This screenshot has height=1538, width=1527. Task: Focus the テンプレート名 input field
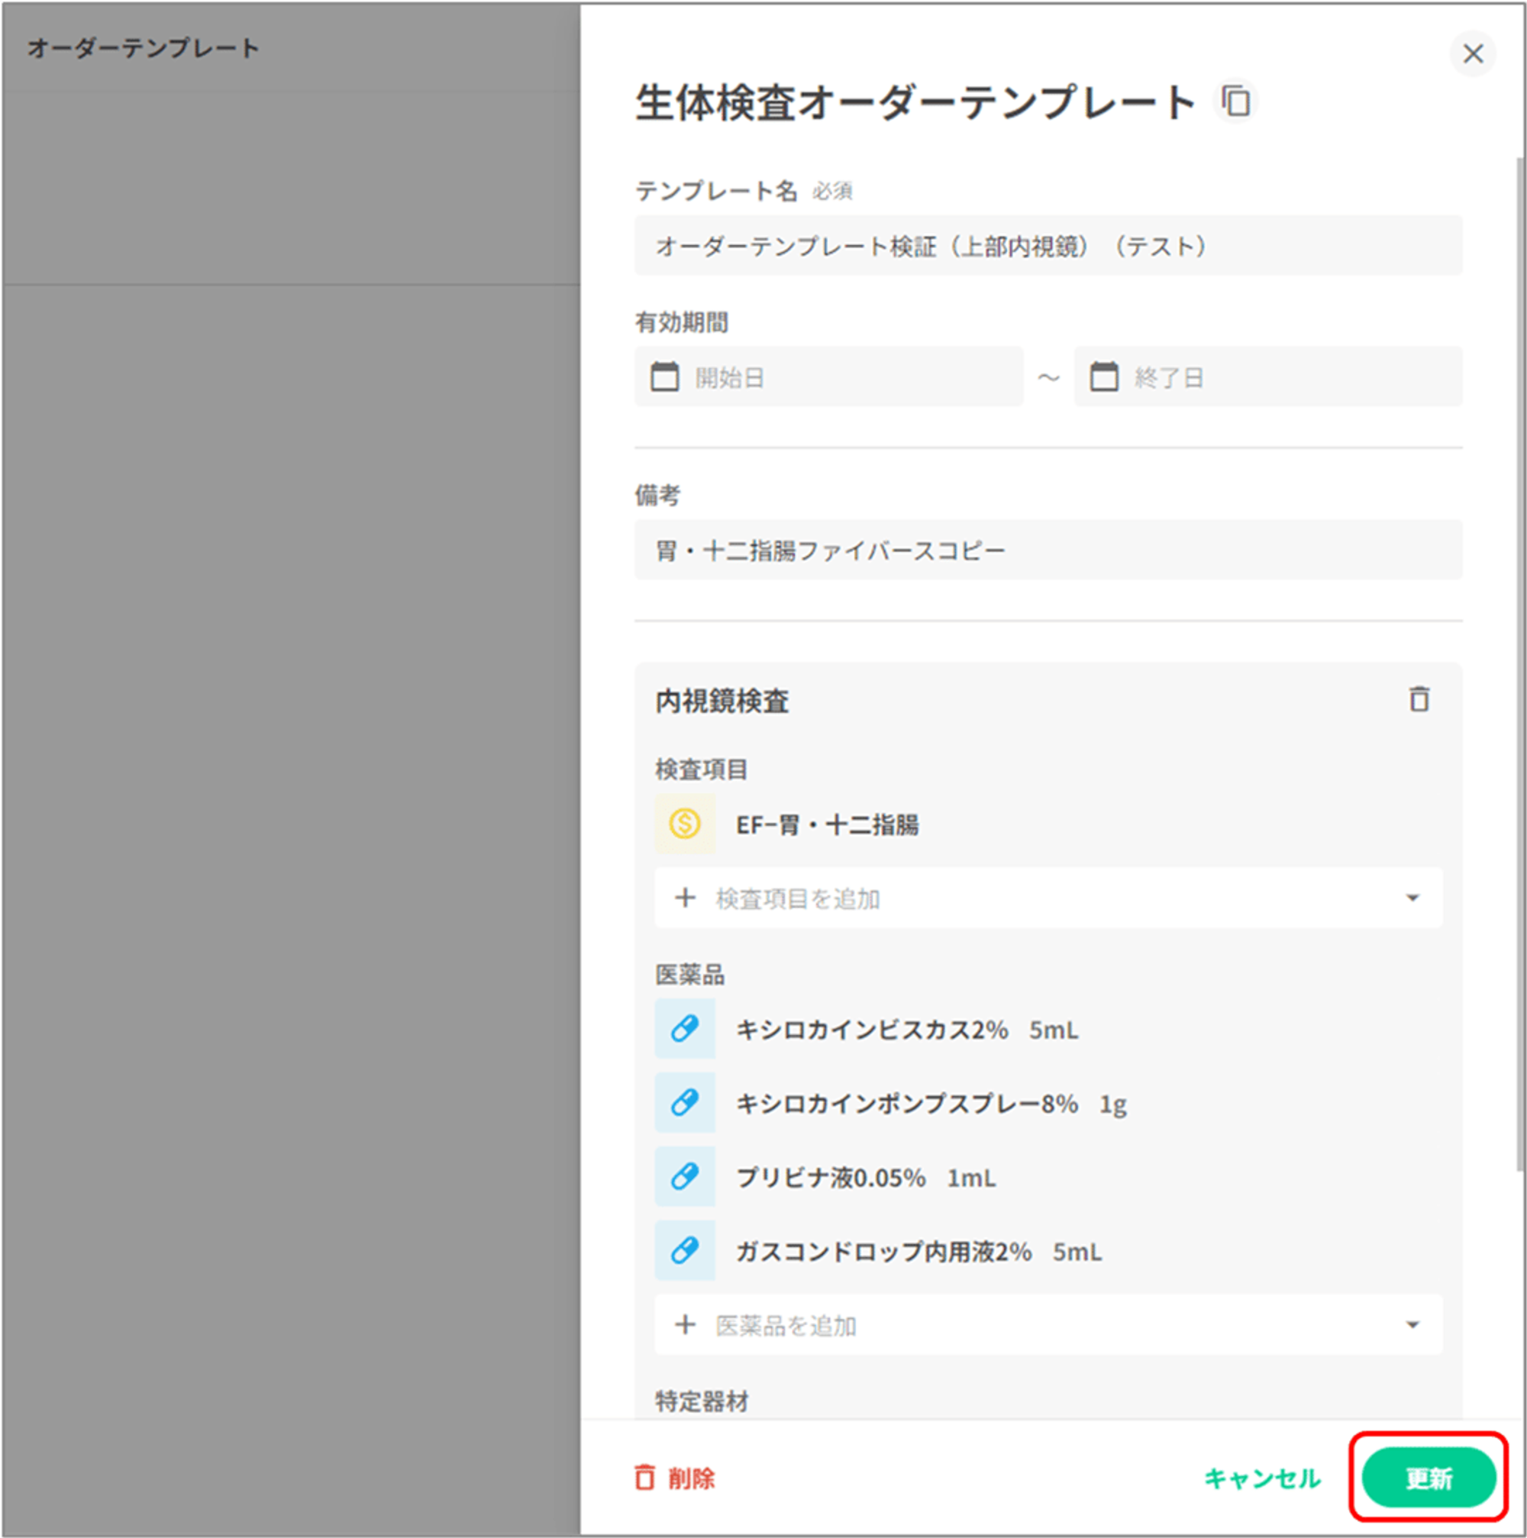(x=1047, y=245)
